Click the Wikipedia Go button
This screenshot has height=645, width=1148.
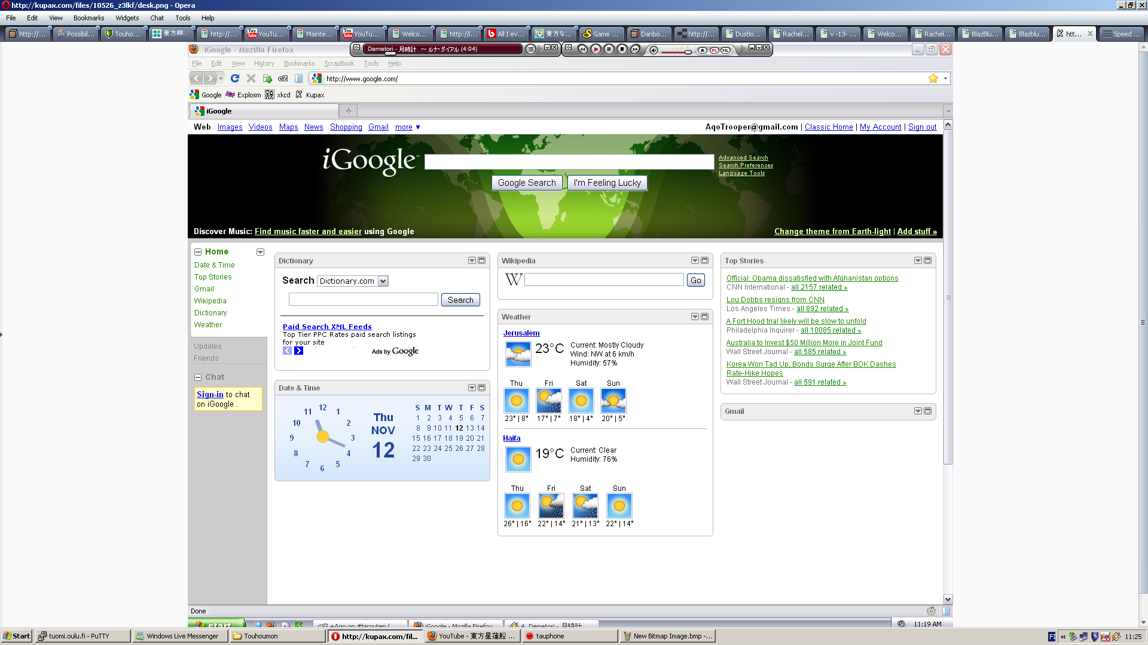click(696, 280)
